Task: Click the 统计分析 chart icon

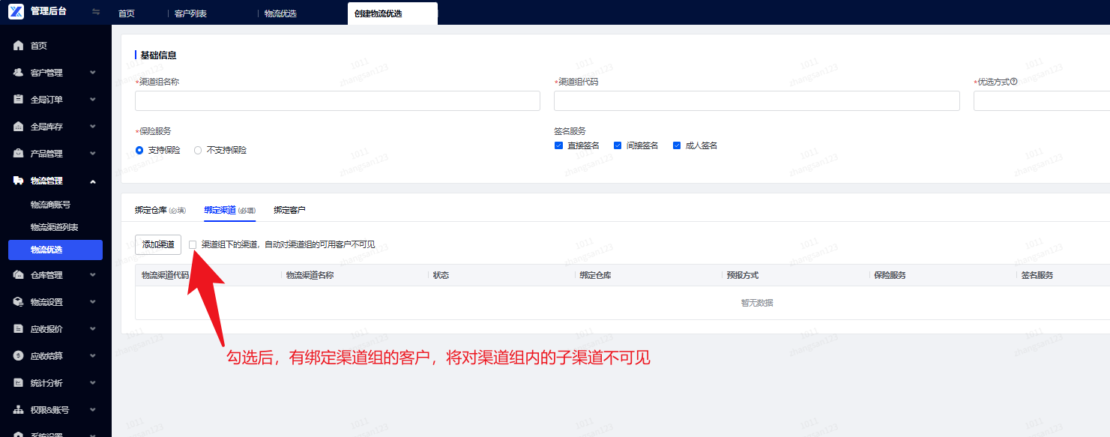Action: pos(19,383)
